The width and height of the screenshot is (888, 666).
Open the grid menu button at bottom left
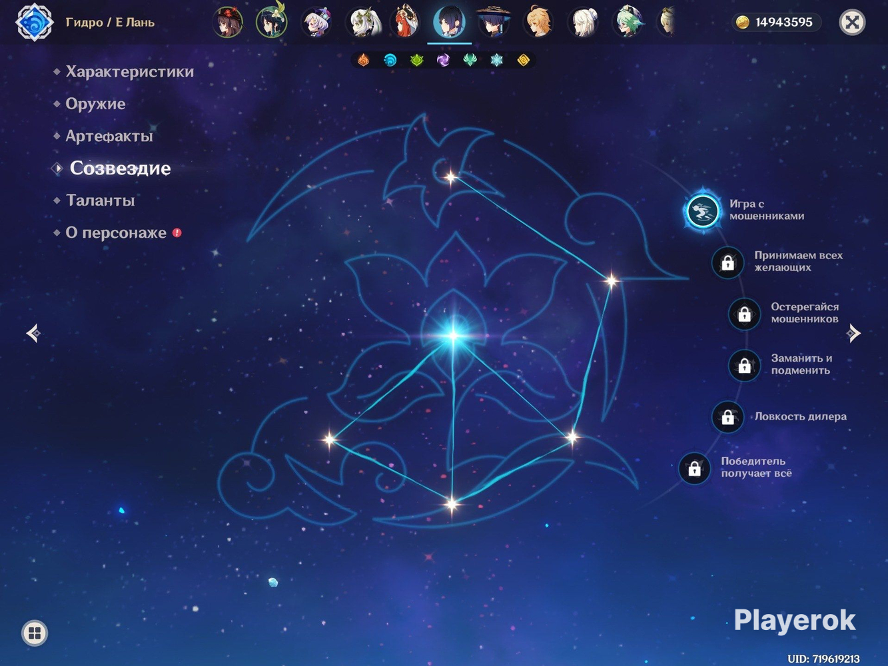pyautogui.click(x=35, y=633)
